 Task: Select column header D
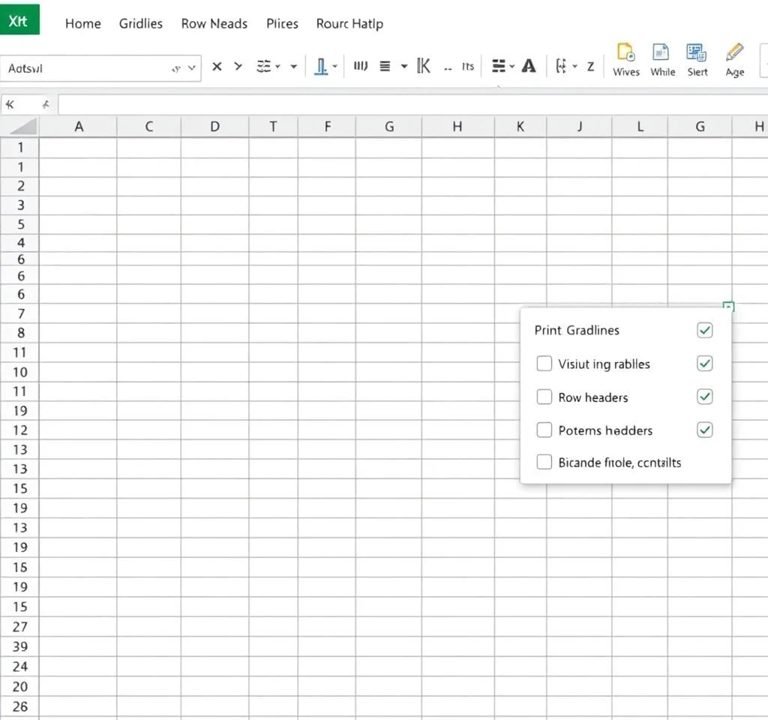point(214,127)
